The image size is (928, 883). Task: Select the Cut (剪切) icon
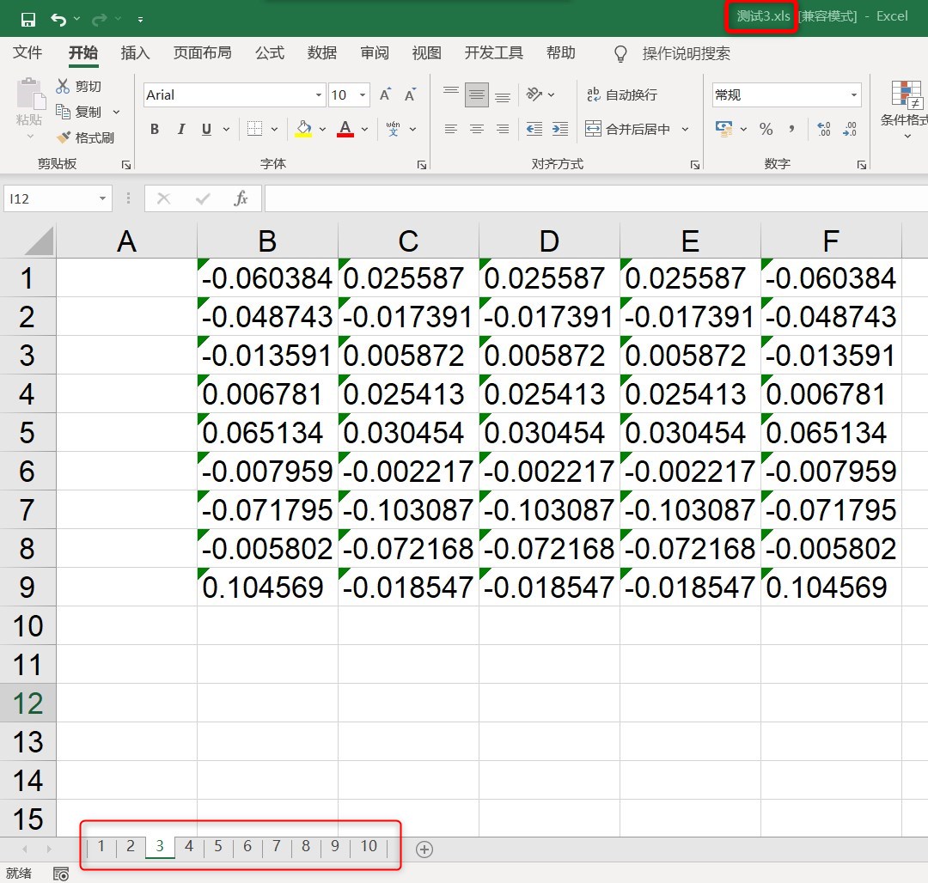[x=64, y=86]
